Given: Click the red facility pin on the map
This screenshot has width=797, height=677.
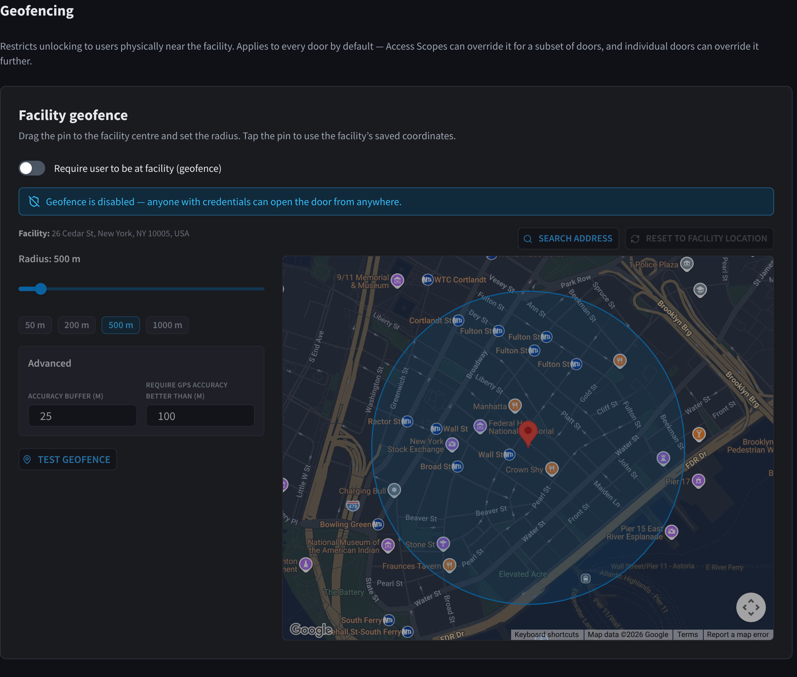Looking at the screenshot, I should pyautogui.click(x=528, y=434).
